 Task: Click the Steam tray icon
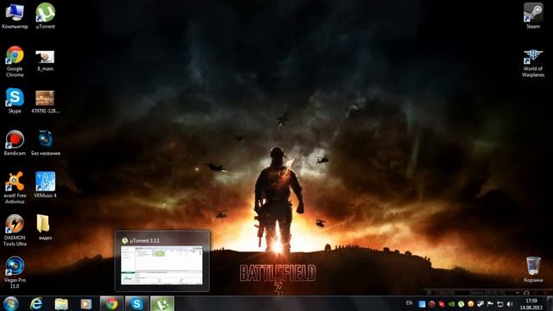tap(480, 304)
